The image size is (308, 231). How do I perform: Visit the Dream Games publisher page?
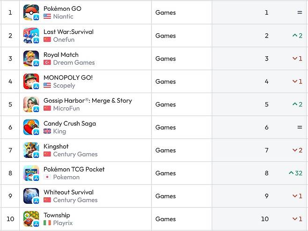coord(73,62)
